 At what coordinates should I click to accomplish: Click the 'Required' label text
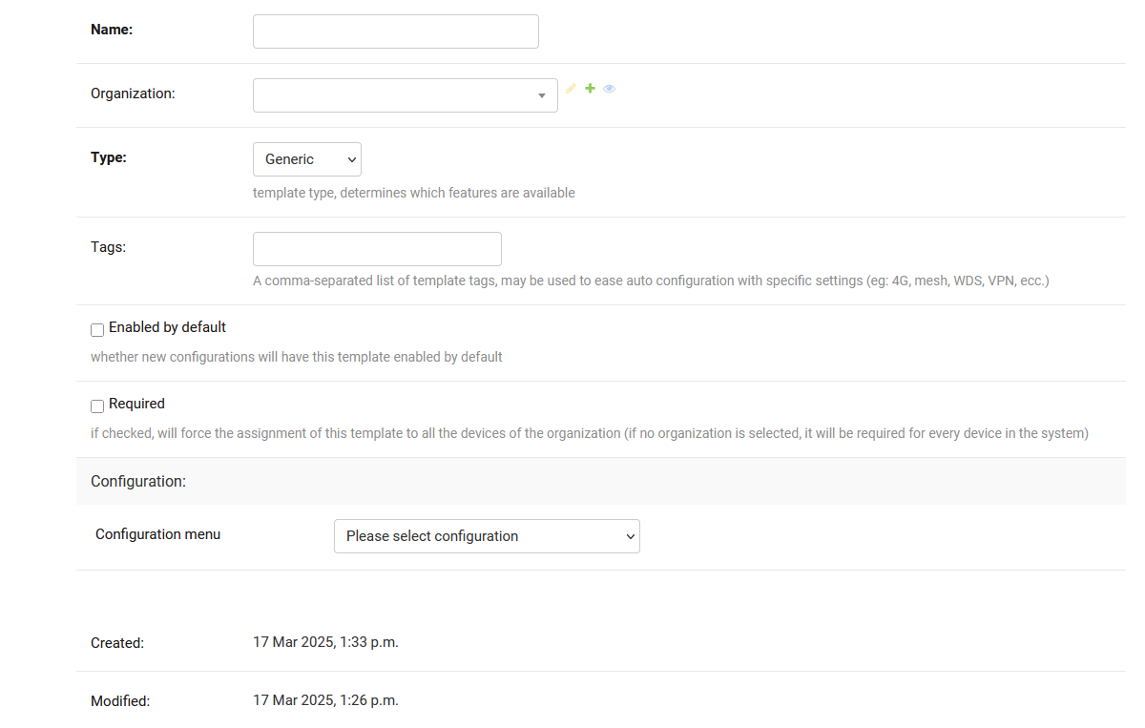click(x=136, y=404)
